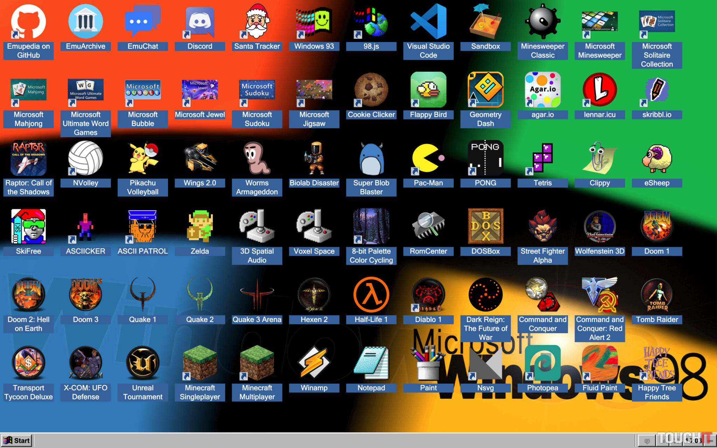Click the system tray notification icon
The height and width of the screenshot is (448, 717).
[x=647, y=441]
